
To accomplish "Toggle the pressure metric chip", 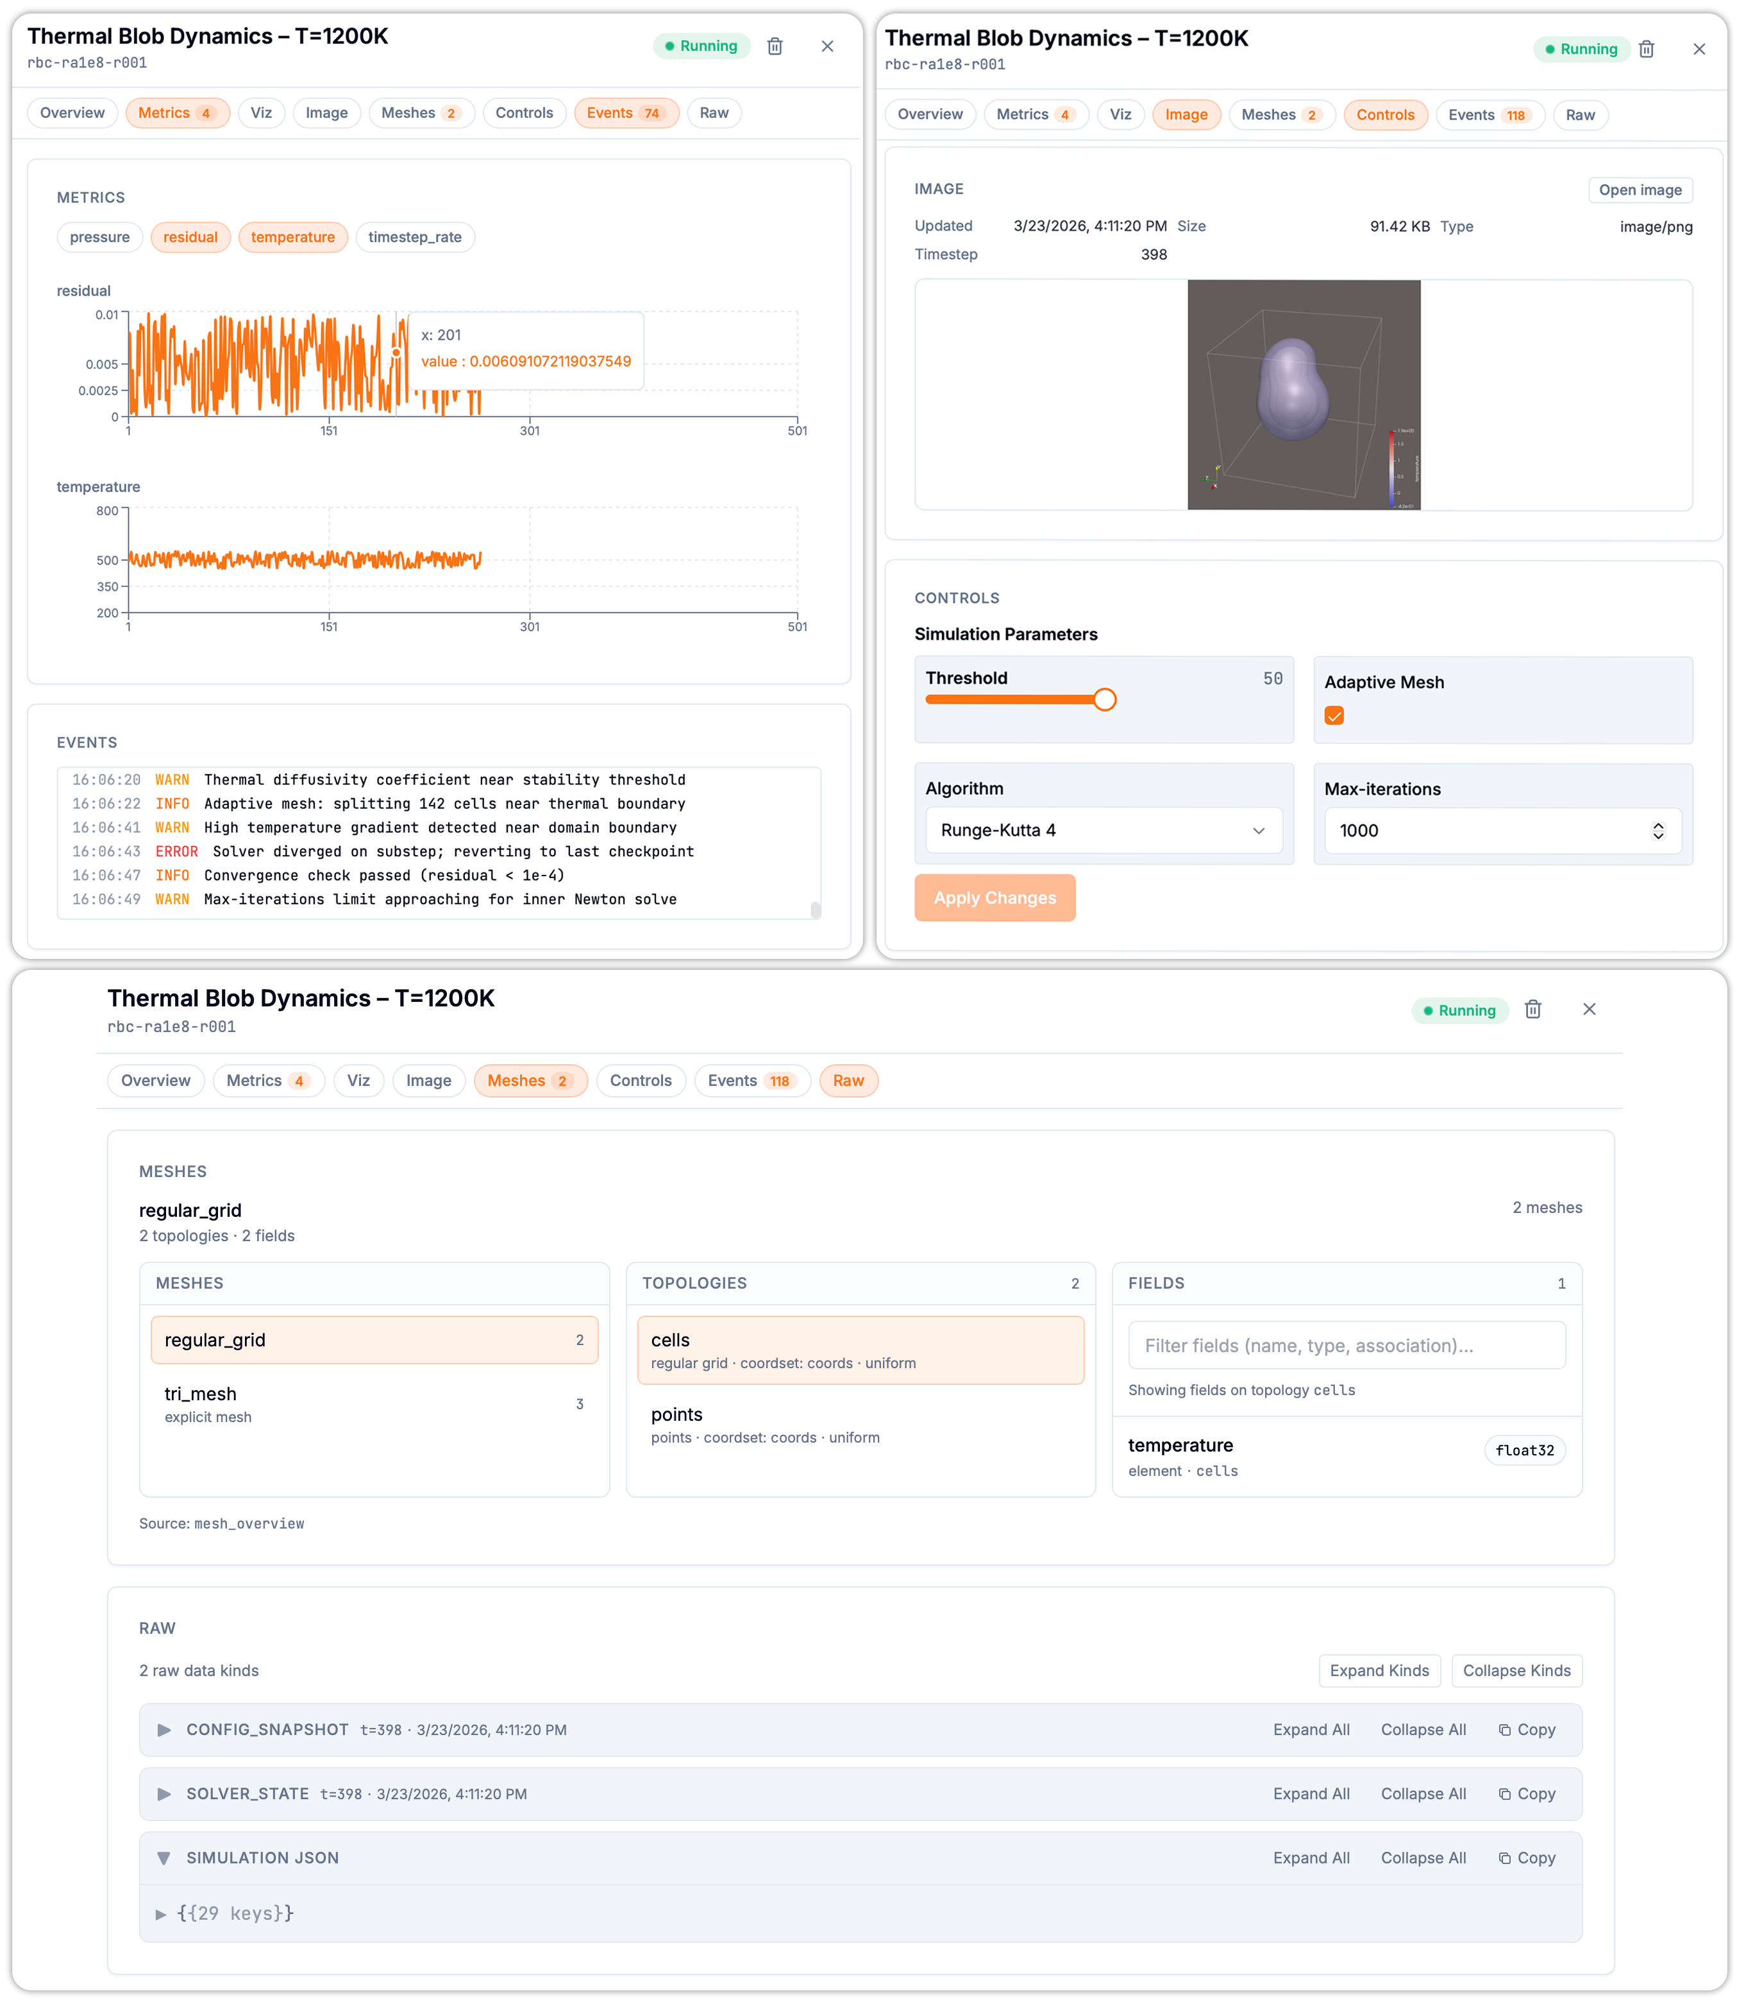I will (x=99, y=237).
